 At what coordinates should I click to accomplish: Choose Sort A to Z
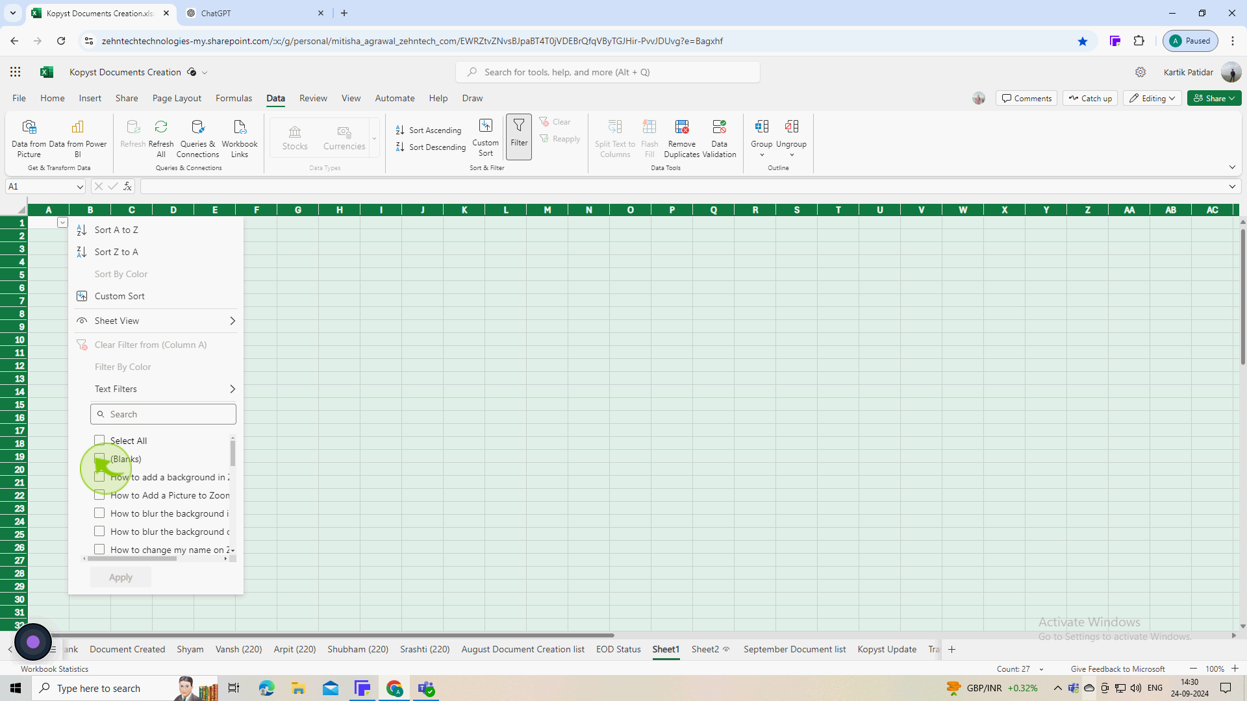pyautogui.click(x=156, y=230)
